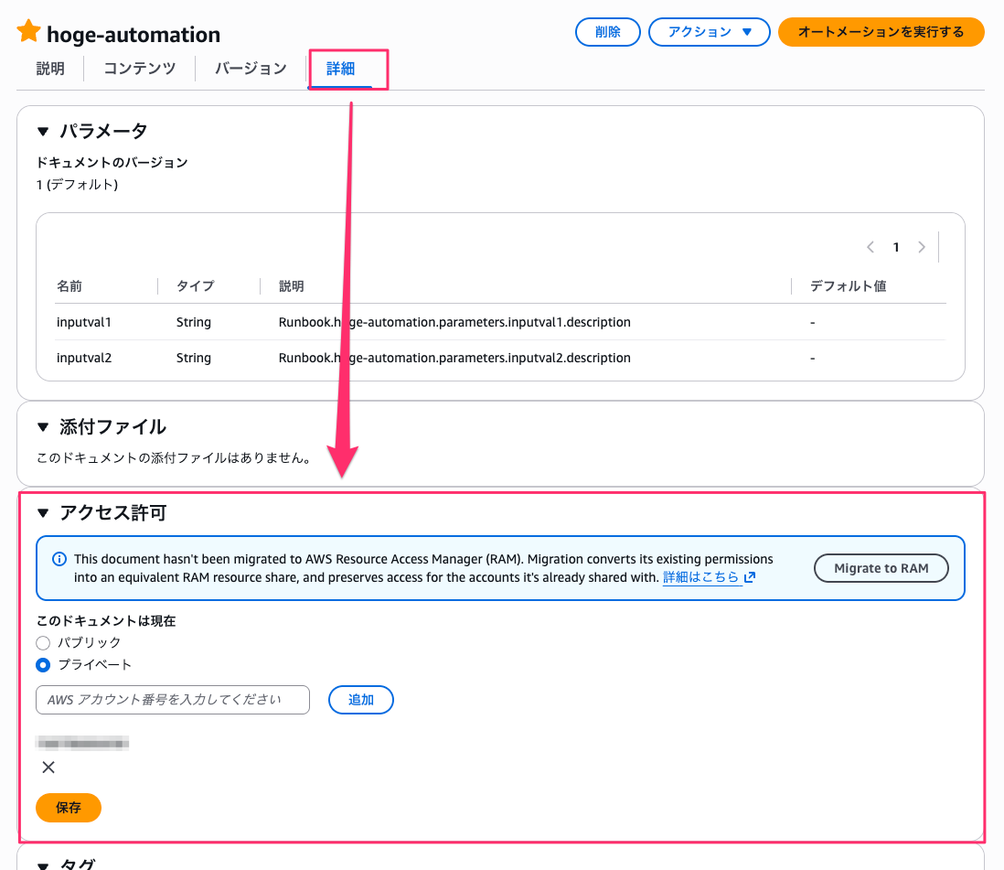Click page number 1 in pagination
The width and height of the screenshot is (1004, 870).
896,247
